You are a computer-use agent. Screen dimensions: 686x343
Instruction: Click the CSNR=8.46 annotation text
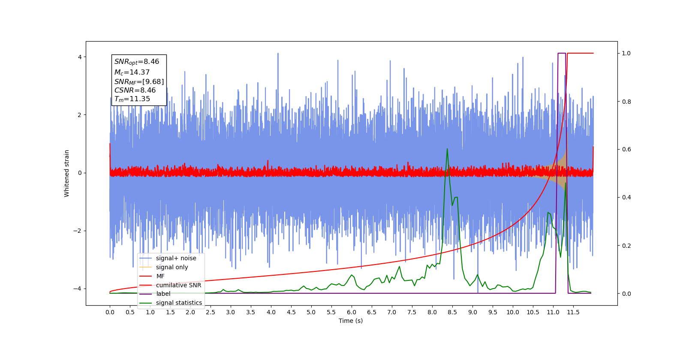pos(135,90)
